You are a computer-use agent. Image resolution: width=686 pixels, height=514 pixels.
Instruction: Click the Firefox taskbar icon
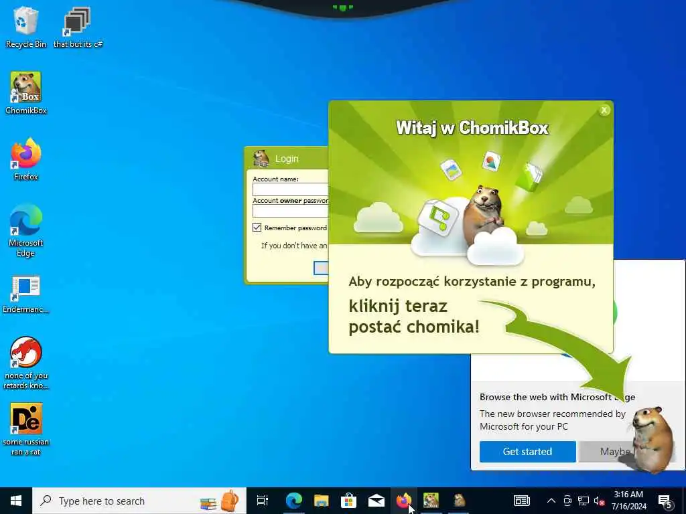pos(403,501)
